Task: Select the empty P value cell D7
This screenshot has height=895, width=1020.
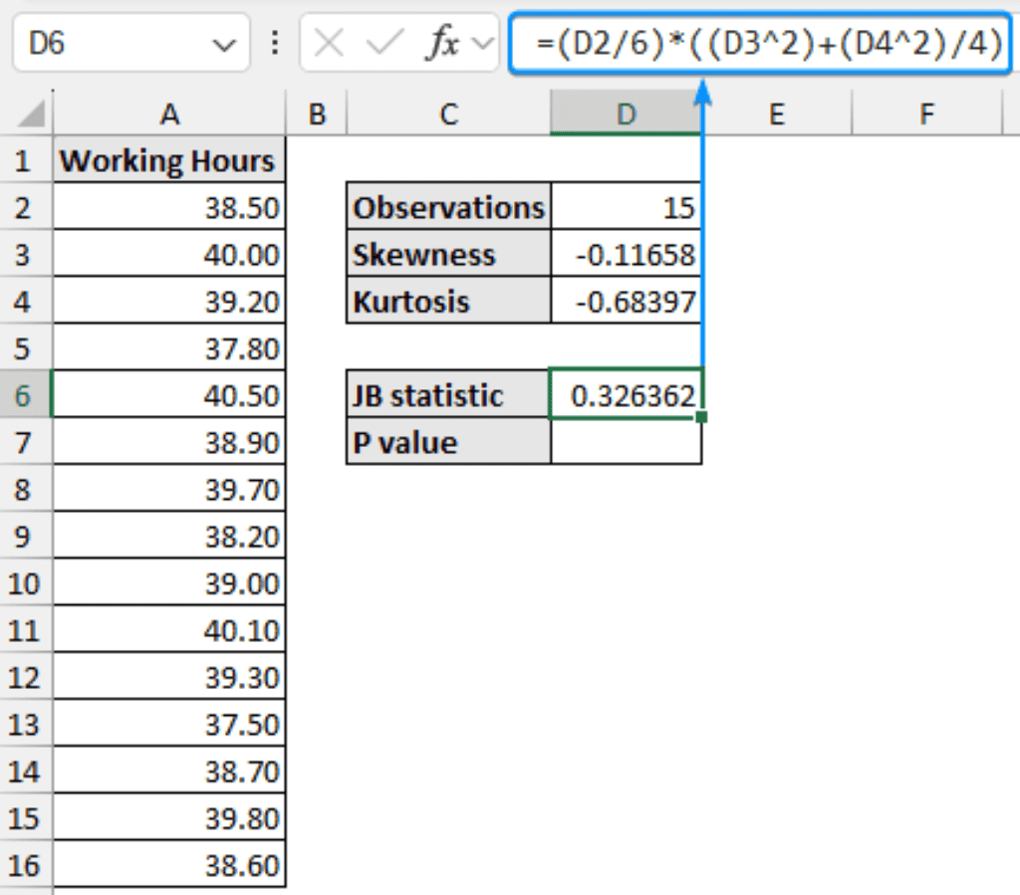Action: click(626, 443)
